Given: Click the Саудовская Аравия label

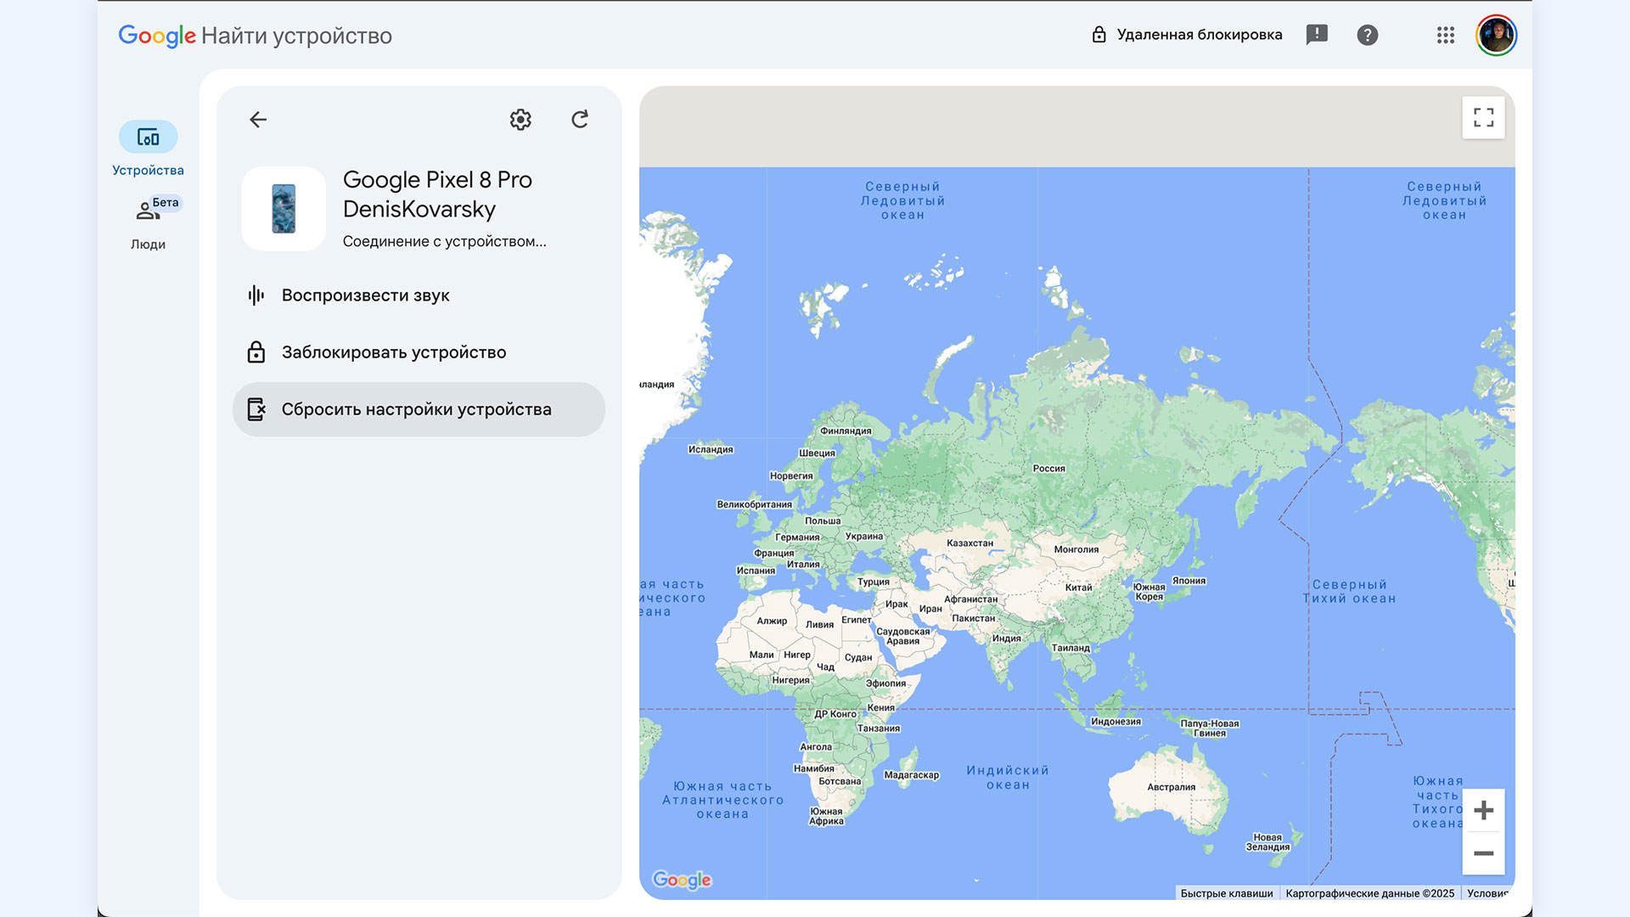Looking at the screenshot, I should (902, 636).
